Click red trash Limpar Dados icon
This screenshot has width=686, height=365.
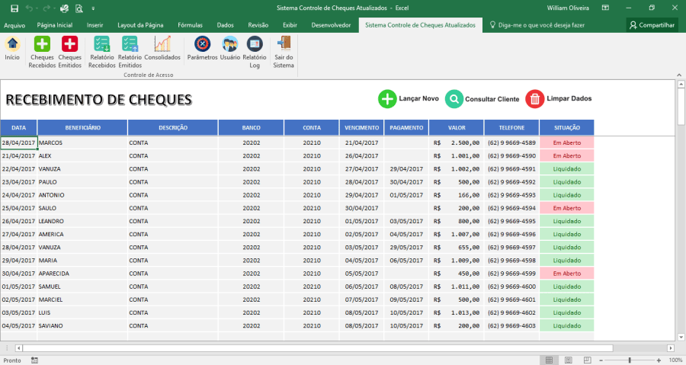(534, 99)
